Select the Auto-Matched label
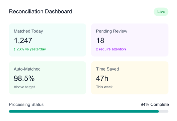This screenshot has height=121, width=177. pyautogui.click(x=27, y=69)
